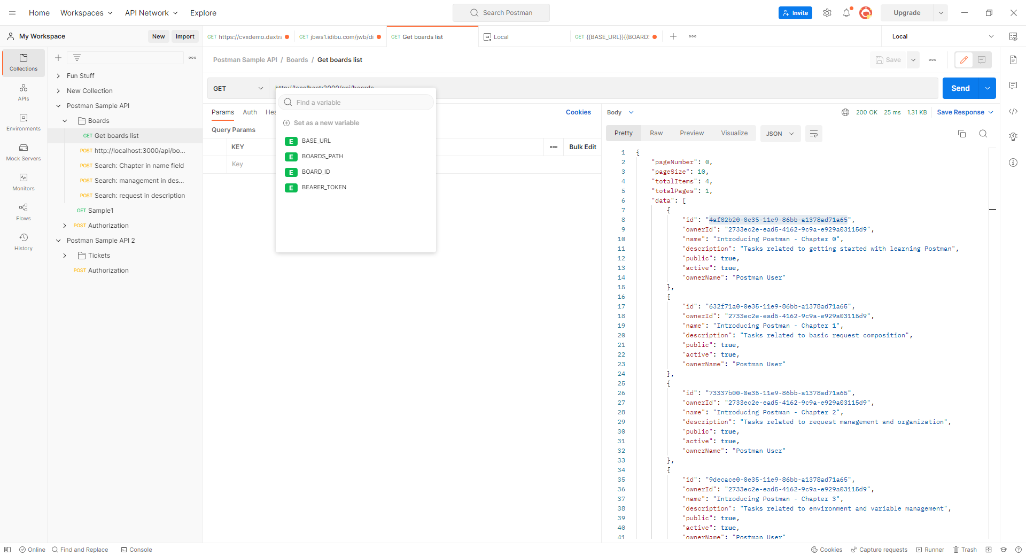Open the user avatar menu
The image size is (1026, 556).
pos(866,13)
